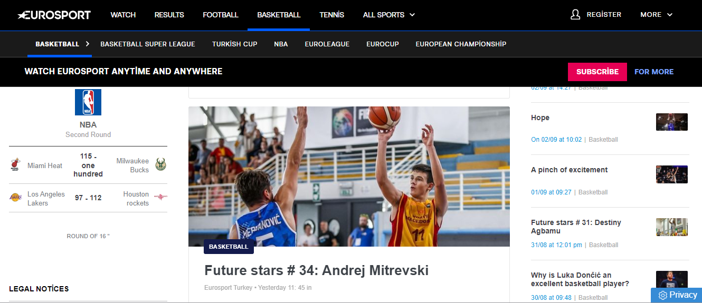Expand the Basketball breadcrumb chevron

(88, 44)
